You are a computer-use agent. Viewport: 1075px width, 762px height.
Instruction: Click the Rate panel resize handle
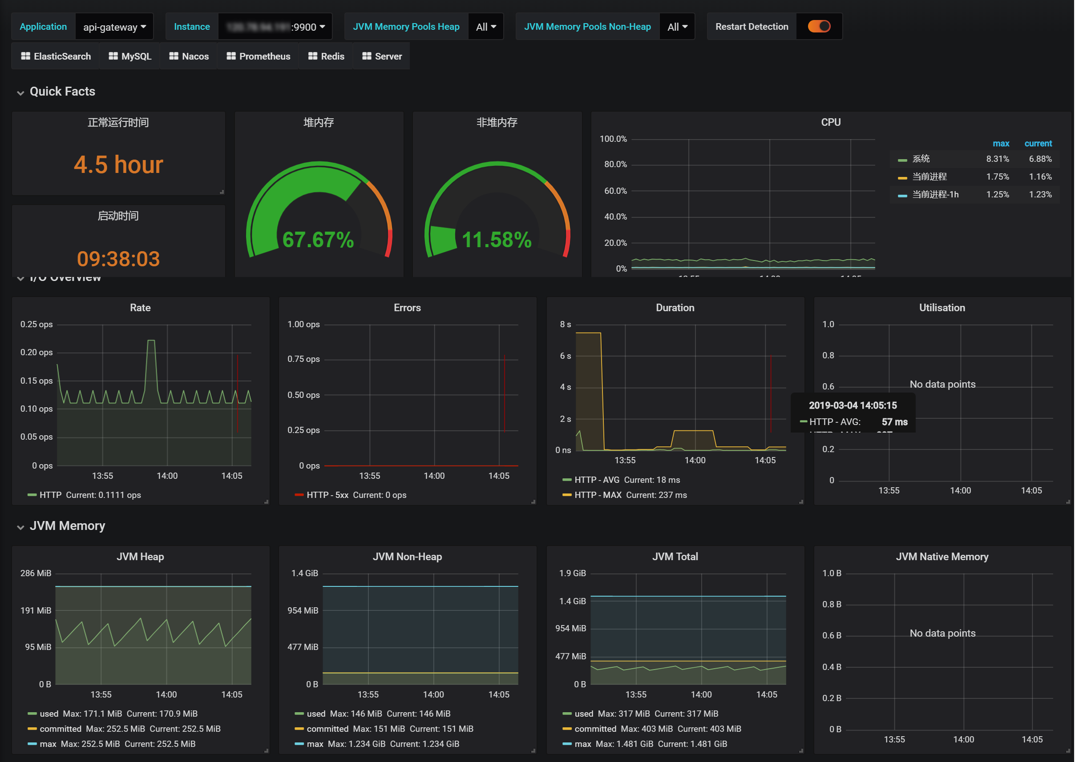click(266, 502)
